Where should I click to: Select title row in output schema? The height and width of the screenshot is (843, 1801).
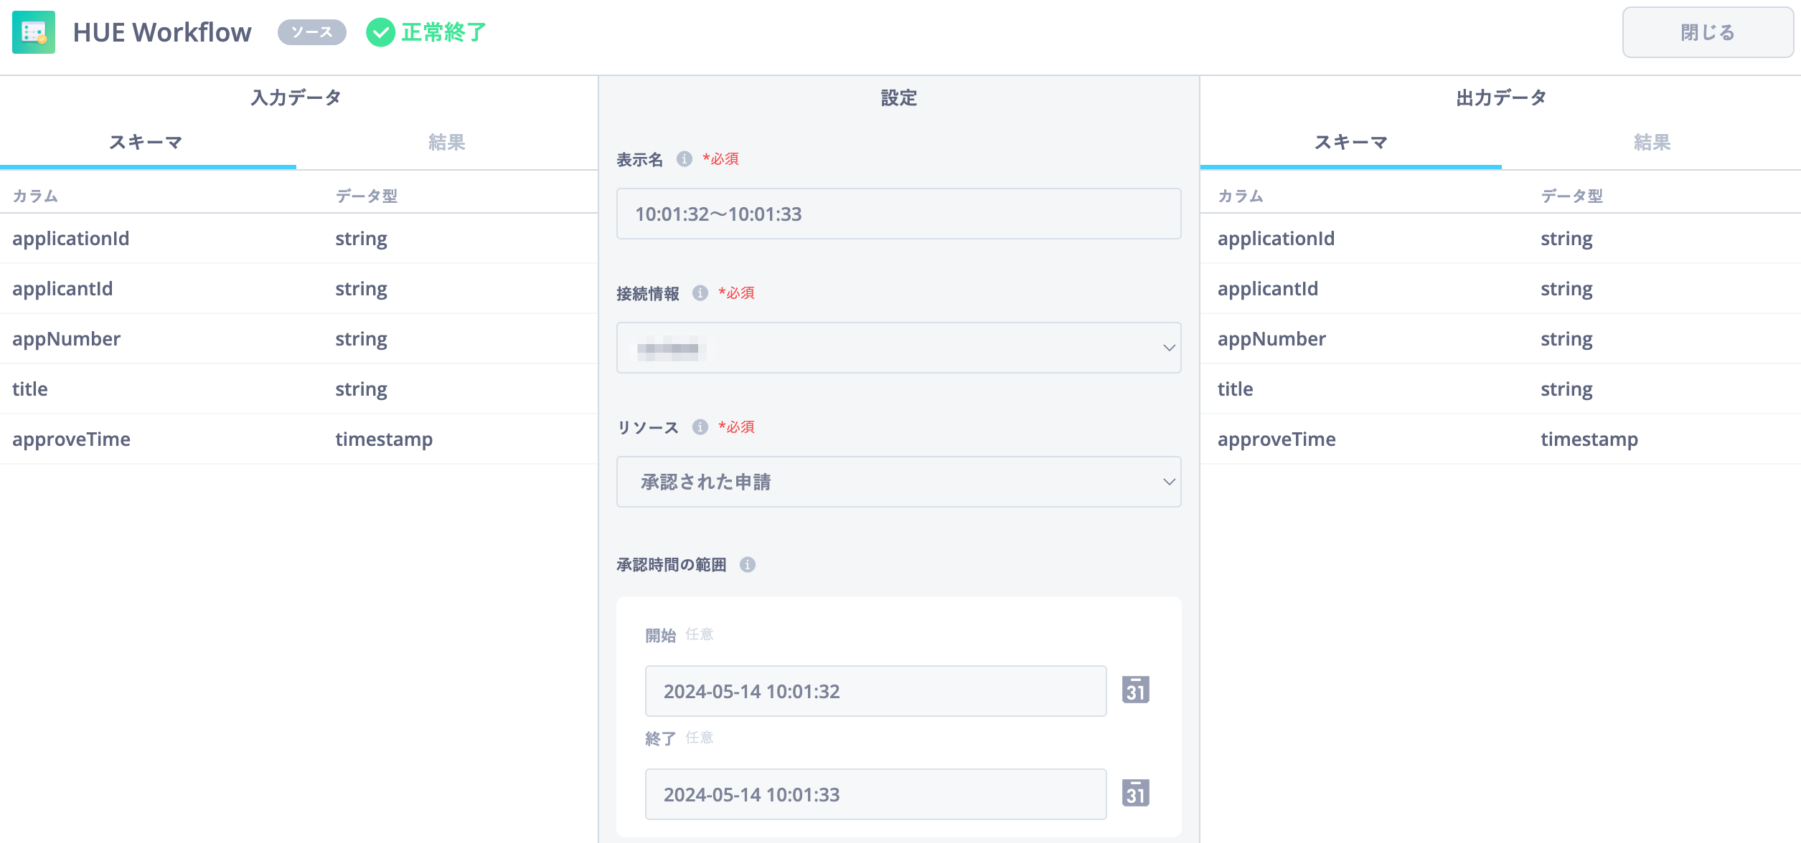click(x=1500, y=389)
